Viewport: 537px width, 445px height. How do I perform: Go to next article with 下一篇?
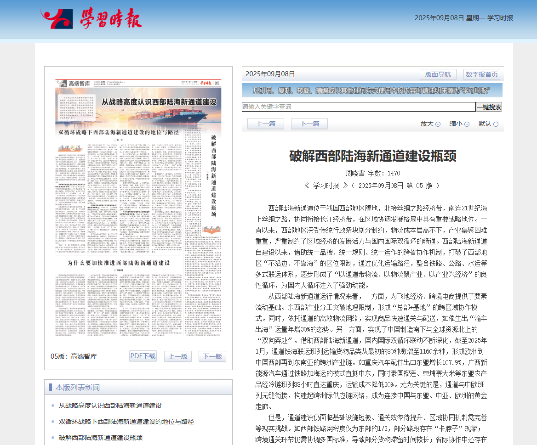tap(309, 124)
